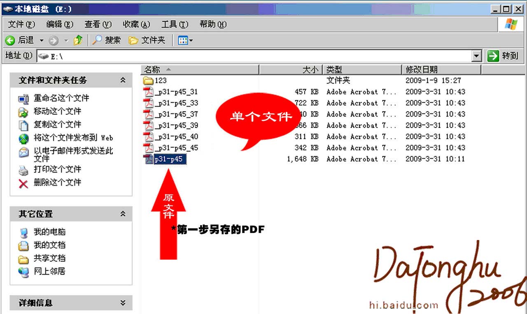Sort by the 修改日期 column header
Screen dimensions: 527x314
(441, 70)
